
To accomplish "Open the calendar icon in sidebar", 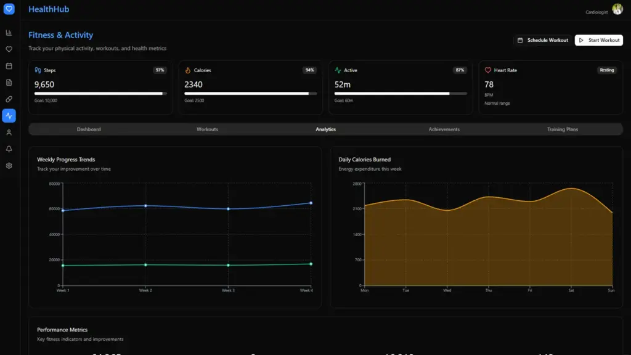I will click(9, 66).
